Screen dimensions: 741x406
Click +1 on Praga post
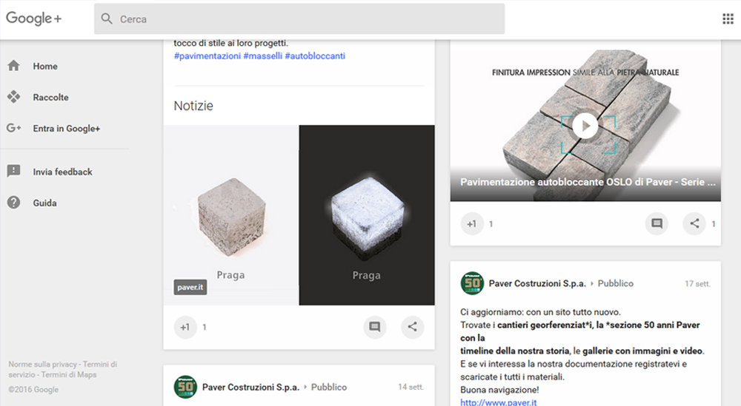pos(185,327)
